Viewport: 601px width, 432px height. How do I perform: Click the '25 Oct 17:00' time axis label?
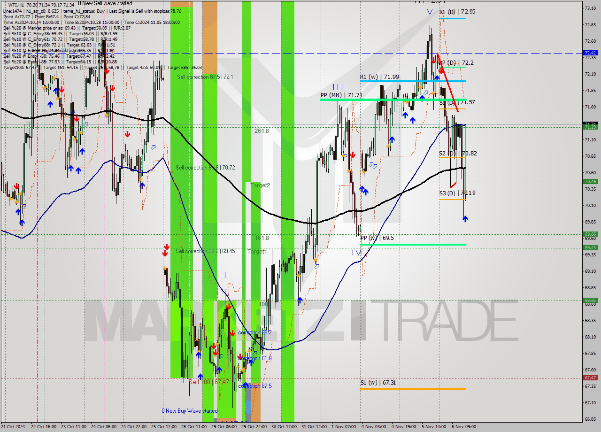(165, 427)
